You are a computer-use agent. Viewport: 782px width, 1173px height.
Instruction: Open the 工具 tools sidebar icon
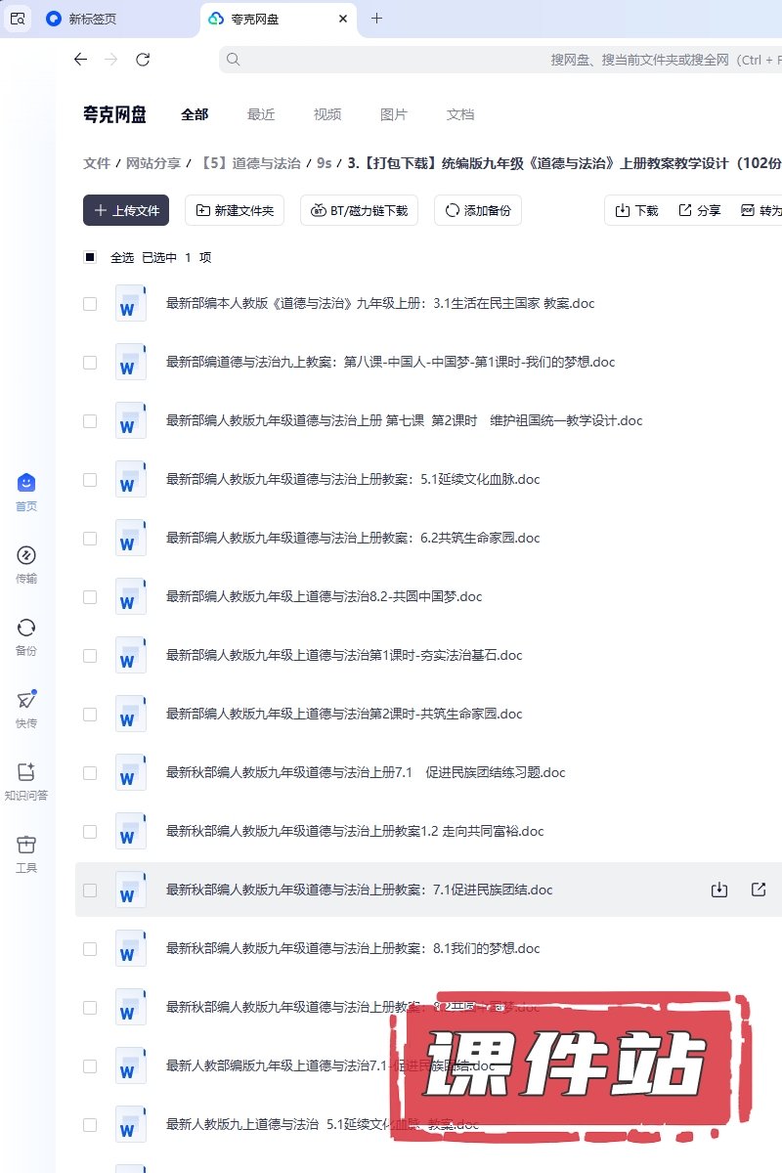[26, 852]
